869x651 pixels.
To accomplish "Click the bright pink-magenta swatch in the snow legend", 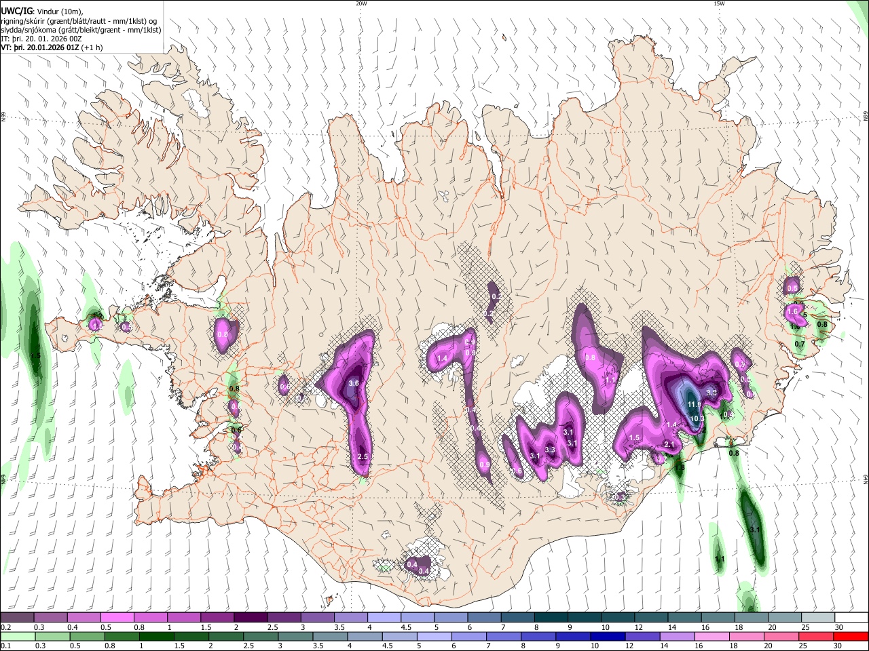I will pos(117,617).
